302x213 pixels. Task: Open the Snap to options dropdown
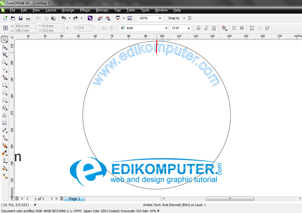(183, 18)
